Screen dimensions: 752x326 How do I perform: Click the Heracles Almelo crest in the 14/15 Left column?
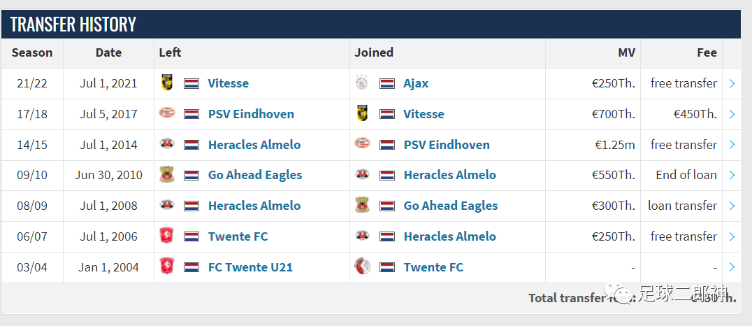[x=166, y=145]
